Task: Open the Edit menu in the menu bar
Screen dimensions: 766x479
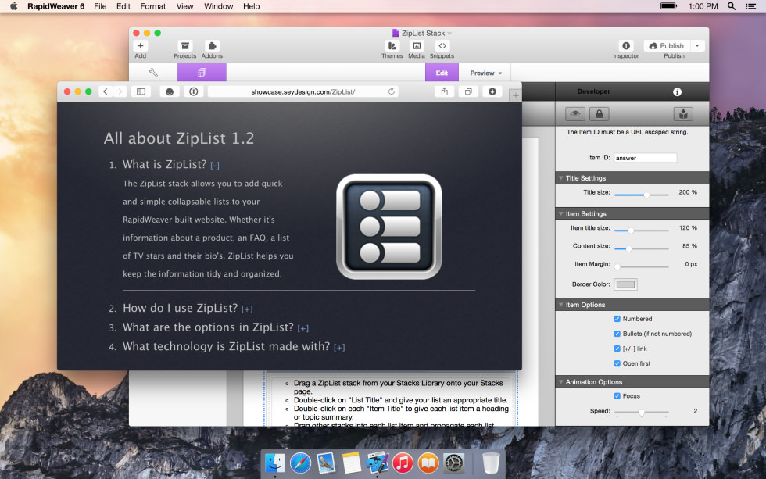Action: [x=123, y=6]
